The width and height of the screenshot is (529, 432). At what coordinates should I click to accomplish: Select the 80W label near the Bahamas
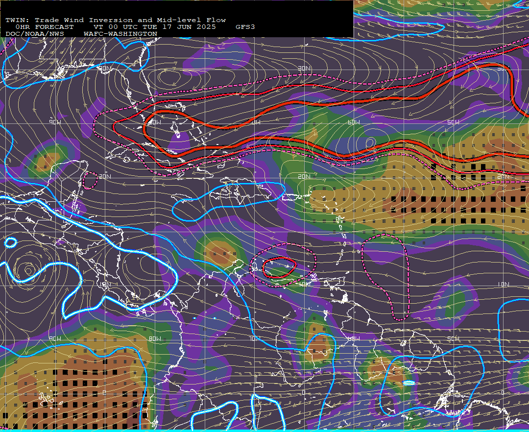[x=154, y=122]
